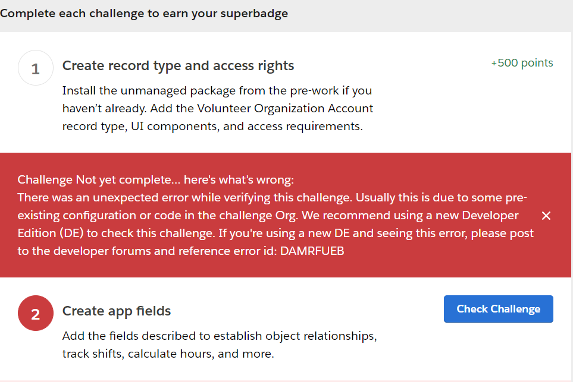Click the Complete each challenge heading
The height and width of the screenshot is (382, 573).
click(x=144, y=14)
